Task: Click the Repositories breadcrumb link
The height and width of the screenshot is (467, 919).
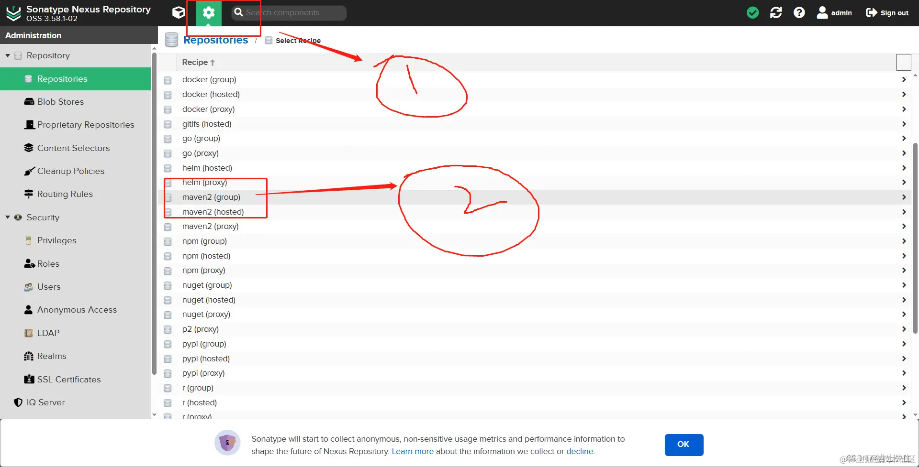Action: [x=215, y=40]
